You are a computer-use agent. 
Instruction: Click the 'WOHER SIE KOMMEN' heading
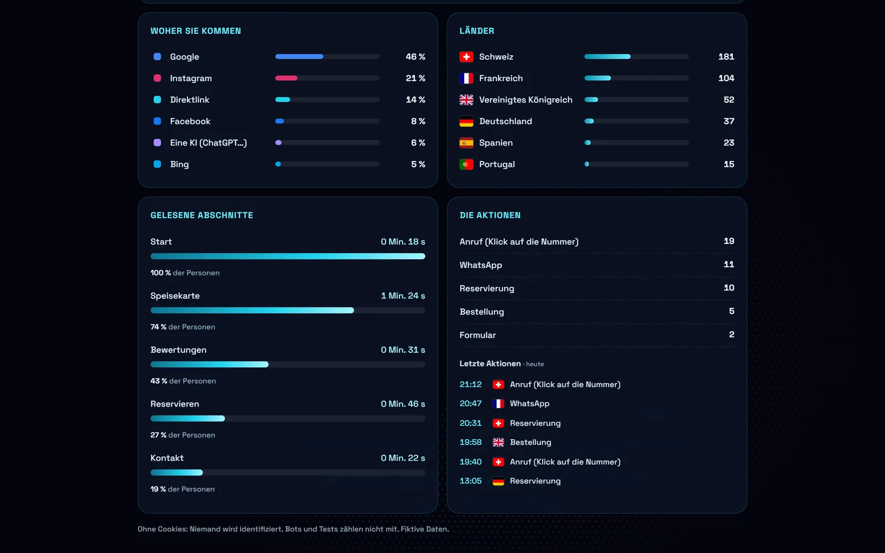(196, 32)
